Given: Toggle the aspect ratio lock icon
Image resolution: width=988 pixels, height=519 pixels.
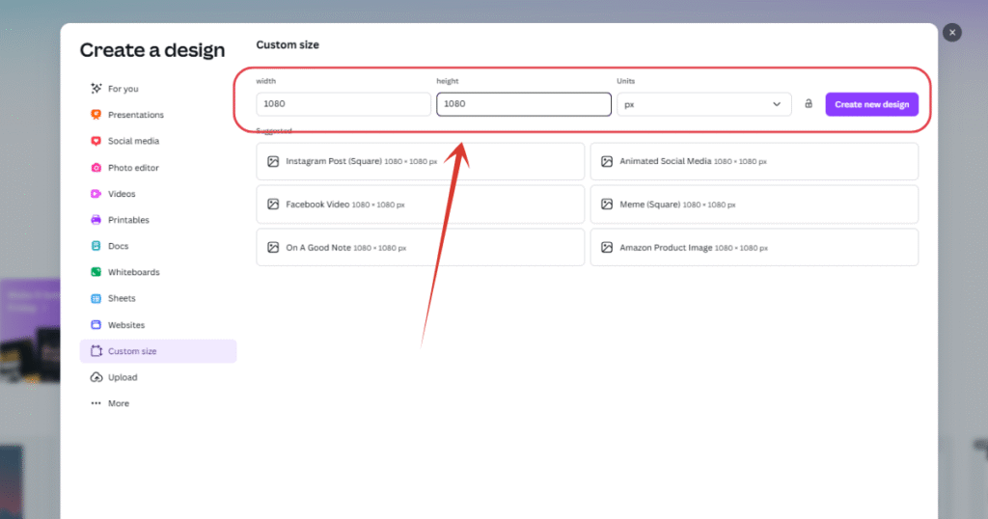Looking at the screenshot, I should (809, 104).
